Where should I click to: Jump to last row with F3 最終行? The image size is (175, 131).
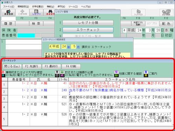tap(51, 66)
